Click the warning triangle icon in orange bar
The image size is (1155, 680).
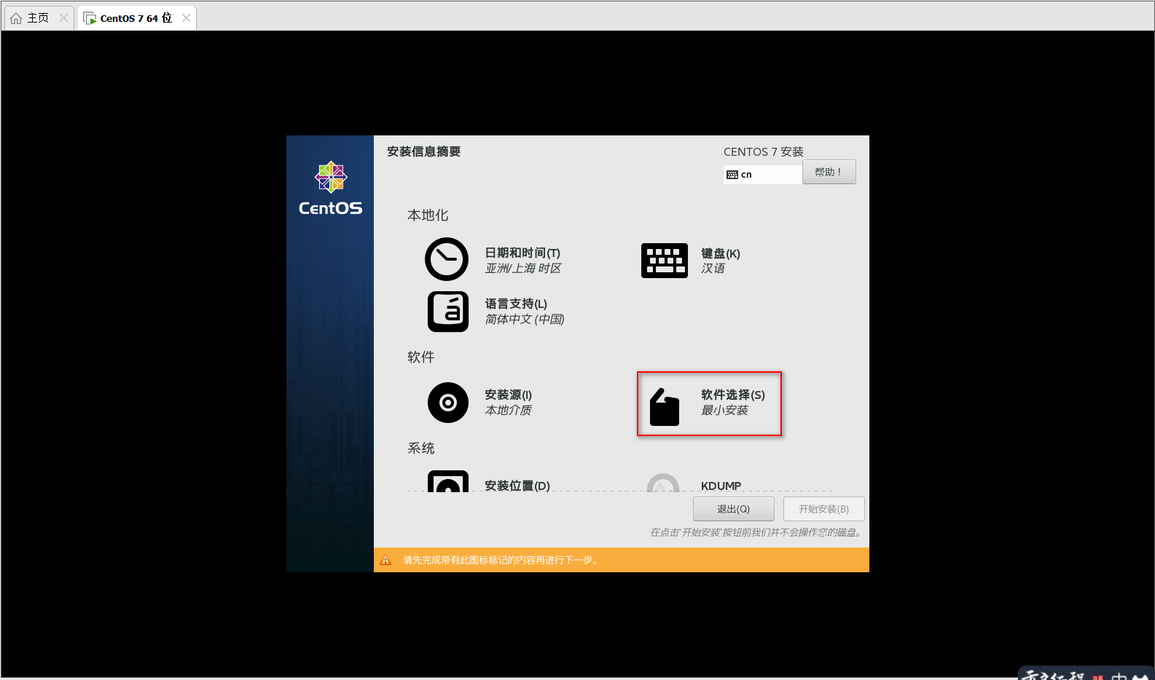(386, 560)
